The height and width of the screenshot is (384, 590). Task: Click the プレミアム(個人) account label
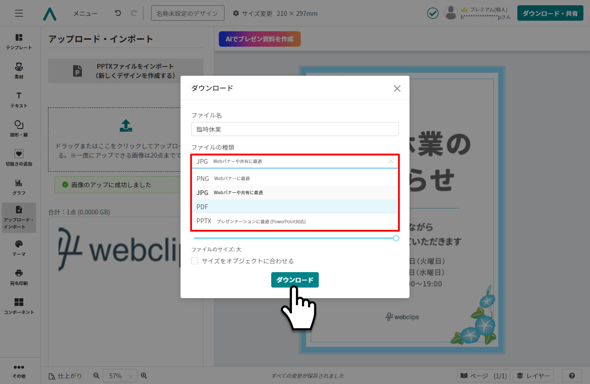[x=488, y=9]
